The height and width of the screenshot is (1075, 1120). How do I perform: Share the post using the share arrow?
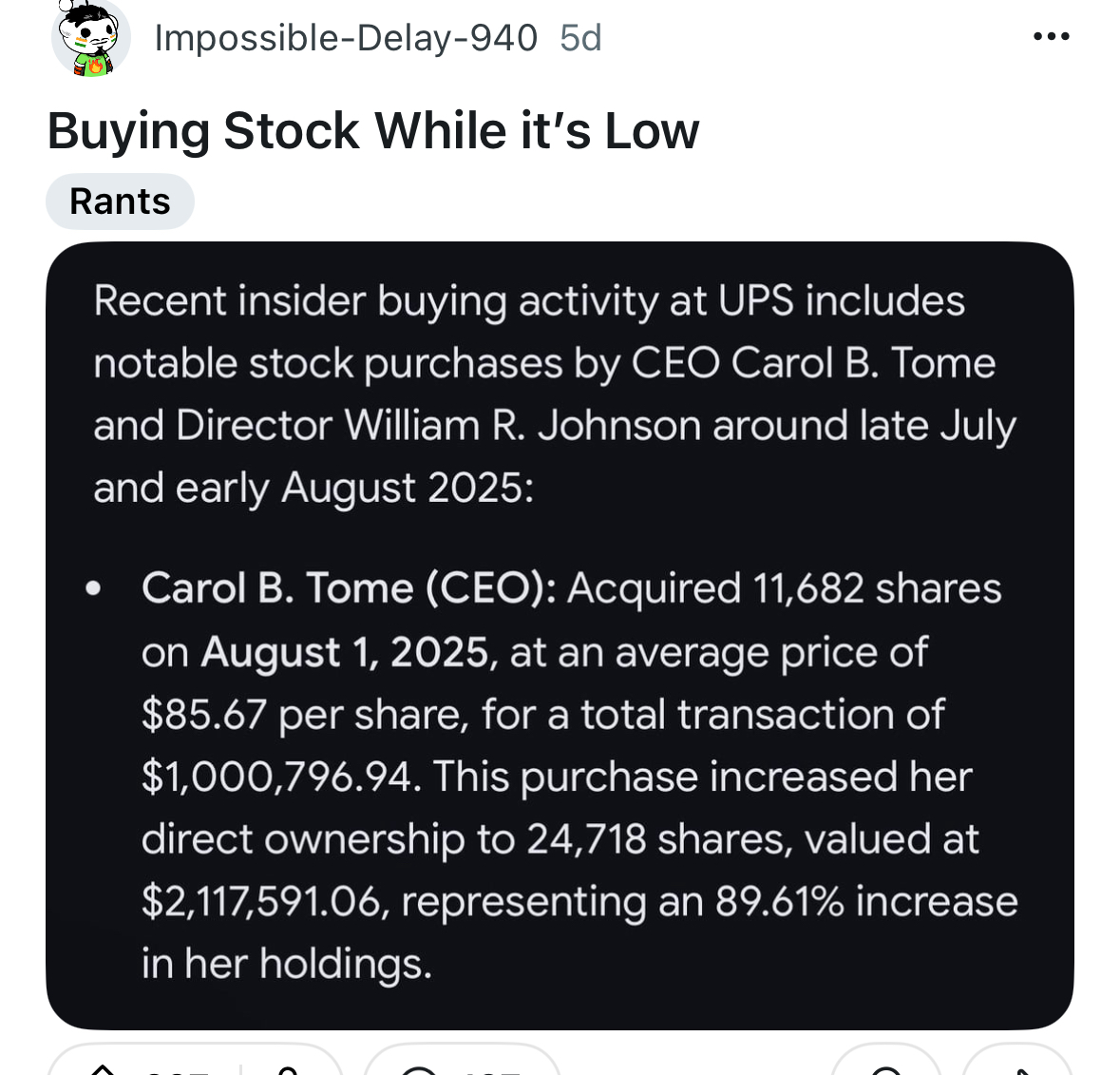[1018, 1068]
